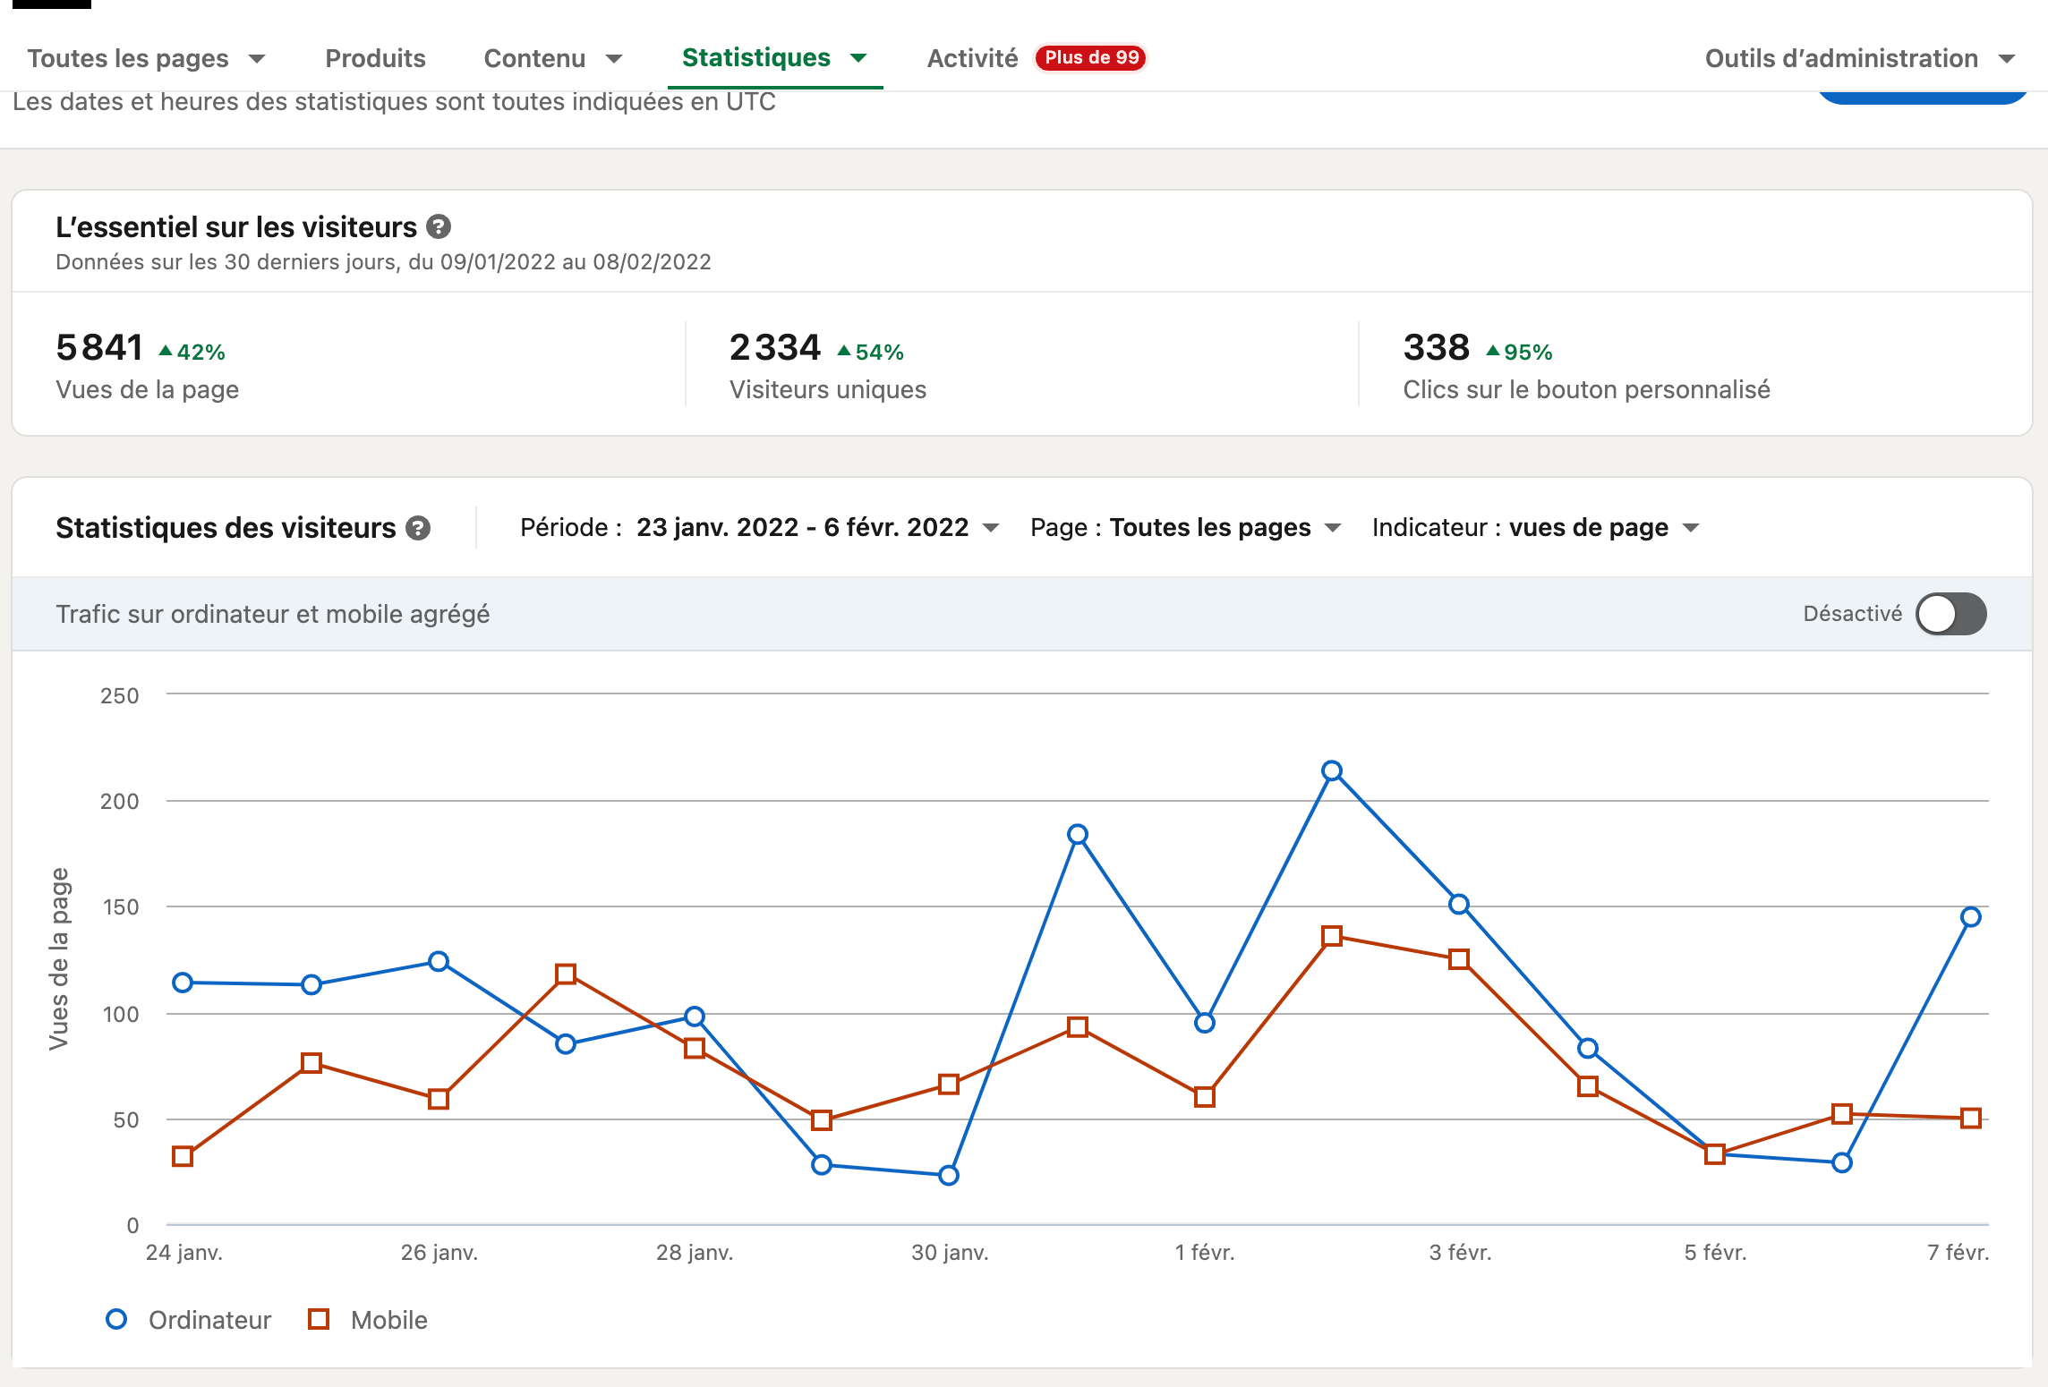Image resolution: width=2048 pixels, height=1387 pixels.
Task: Click the Ordinateur data point on 30 janv.
Action: pos(949,1175)
